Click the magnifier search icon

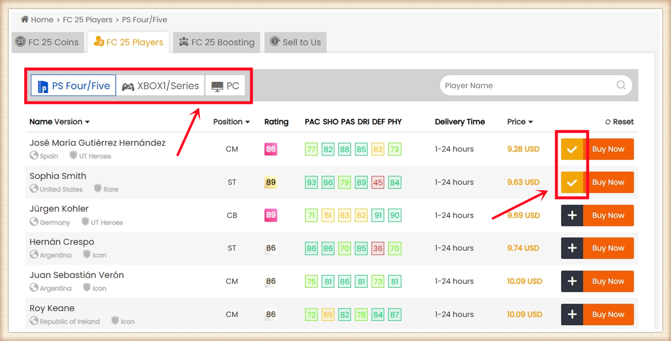[x=621, y=85]
